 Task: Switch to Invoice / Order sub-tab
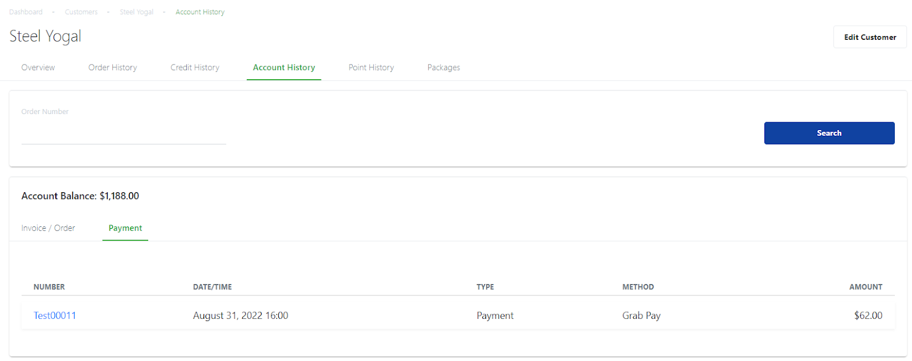pos(48,228)
